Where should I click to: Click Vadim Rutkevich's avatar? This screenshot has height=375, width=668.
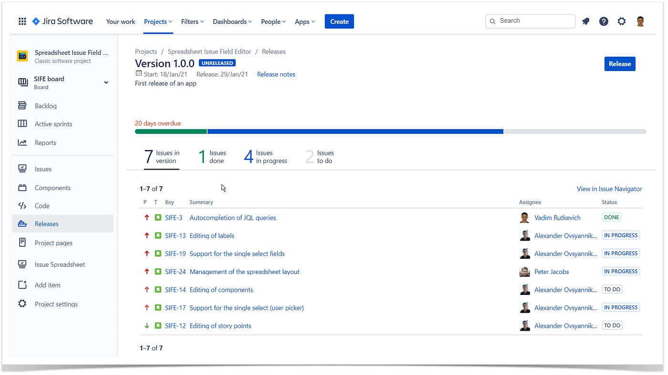pyautogui.click(x=525, y=218)
